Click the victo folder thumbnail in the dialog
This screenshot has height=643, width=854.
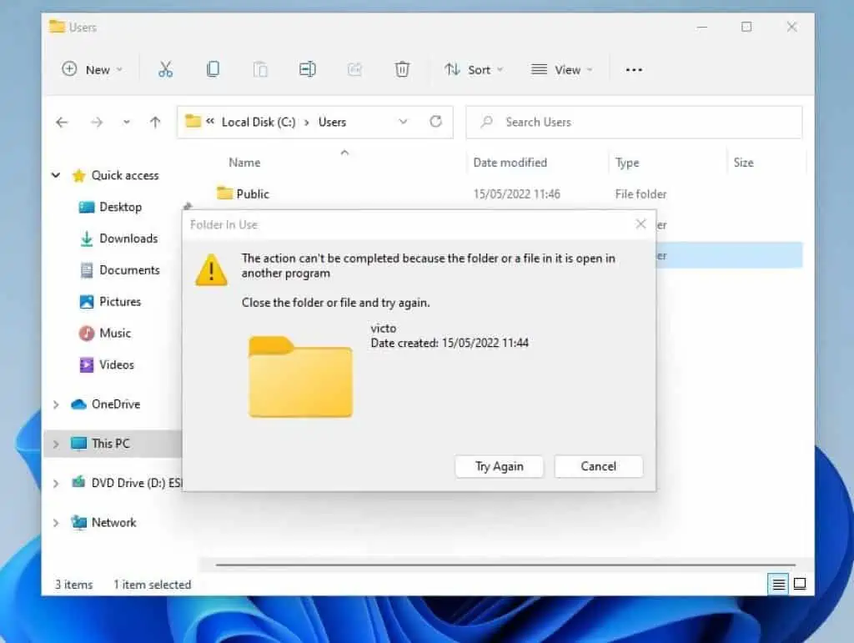[x=300, y=375]
